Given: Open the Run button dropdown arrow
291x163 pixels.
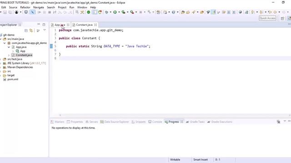Looking at the screenshot, I should (x=119, y=12).
